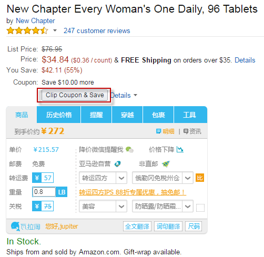The image size is (264, 257).
Task: Click the orange 比 compare icon
Action: click(200, 178)
